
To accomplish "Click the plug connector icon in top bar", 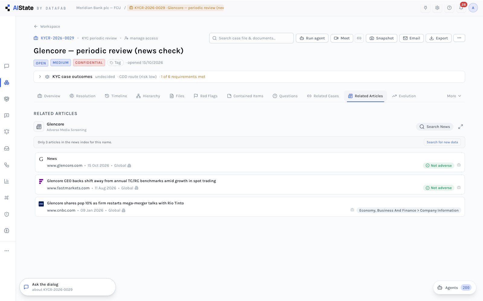I will pos(426,8).
